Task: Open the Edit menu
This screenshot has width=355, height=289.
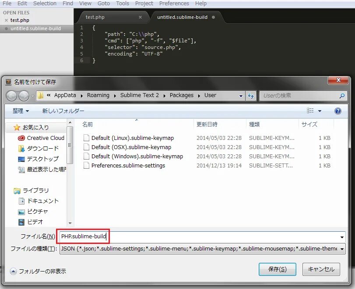Action: click(22, 3)
